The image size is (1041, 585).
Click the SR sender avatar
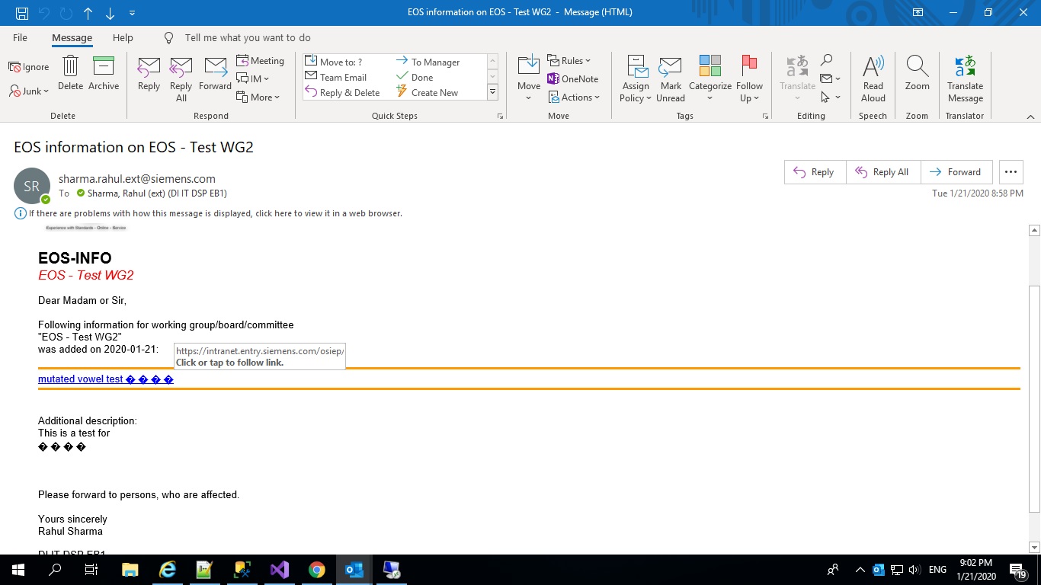[32, 186]
